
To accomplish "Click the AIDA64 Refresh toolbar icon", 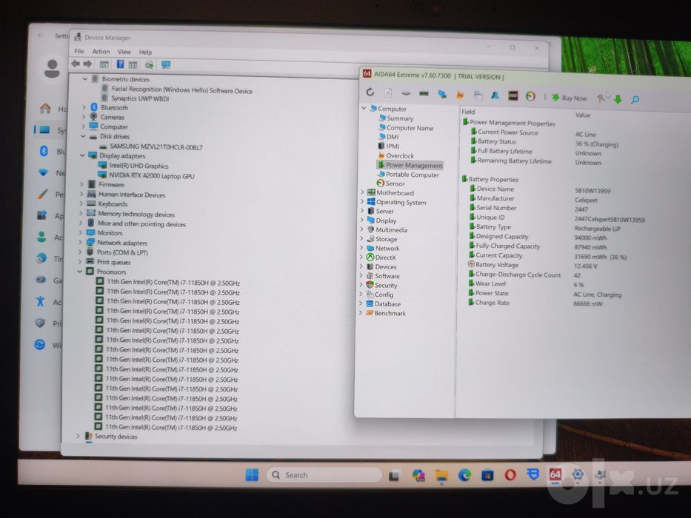I will click(x=370, y=92).
